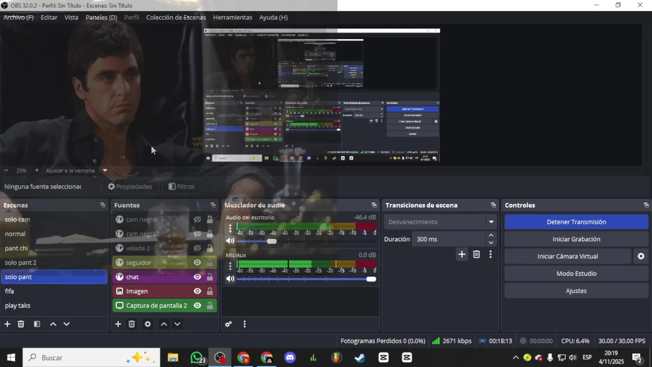Open the Vista menu
Screen dimensions: 652x367
tap(71, 17)
